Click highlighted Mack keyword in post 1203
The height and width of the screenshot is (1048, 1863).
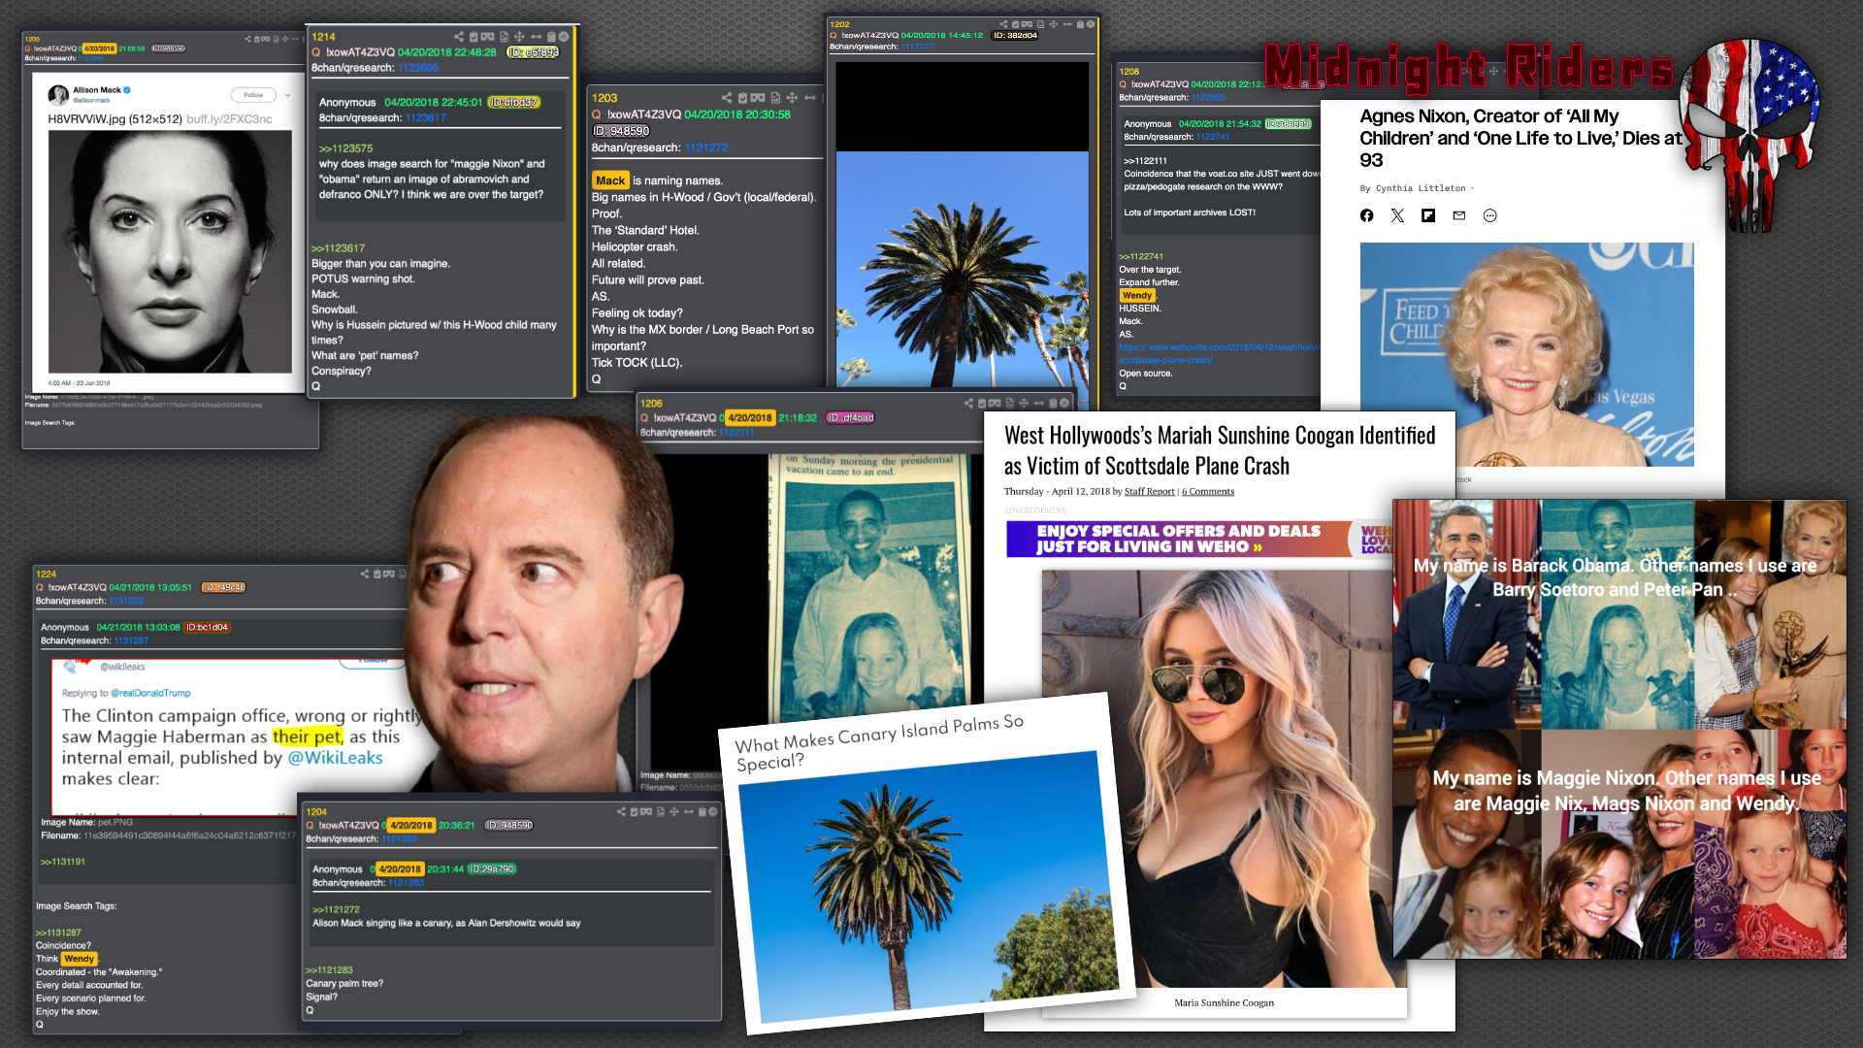610,180
